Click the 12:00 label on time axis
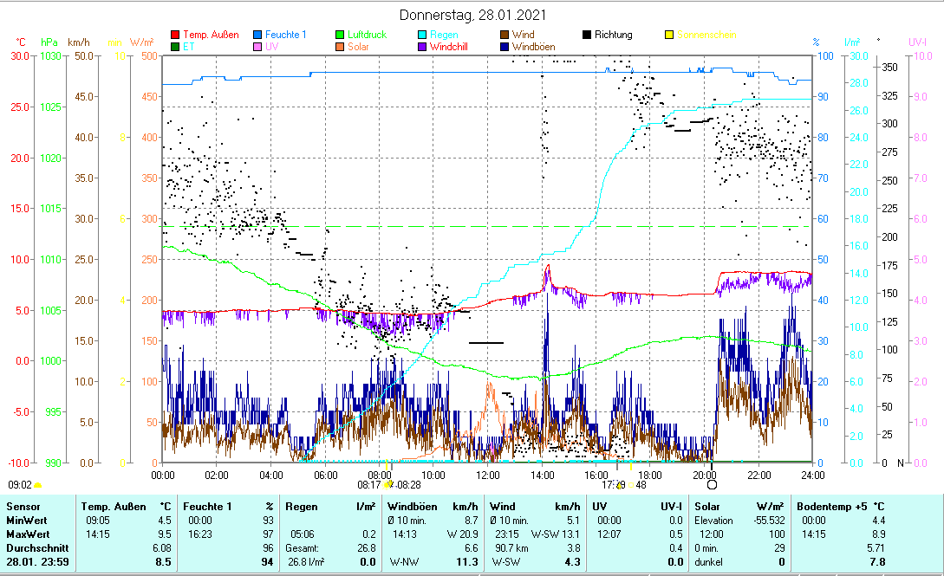 pos(488,475)
